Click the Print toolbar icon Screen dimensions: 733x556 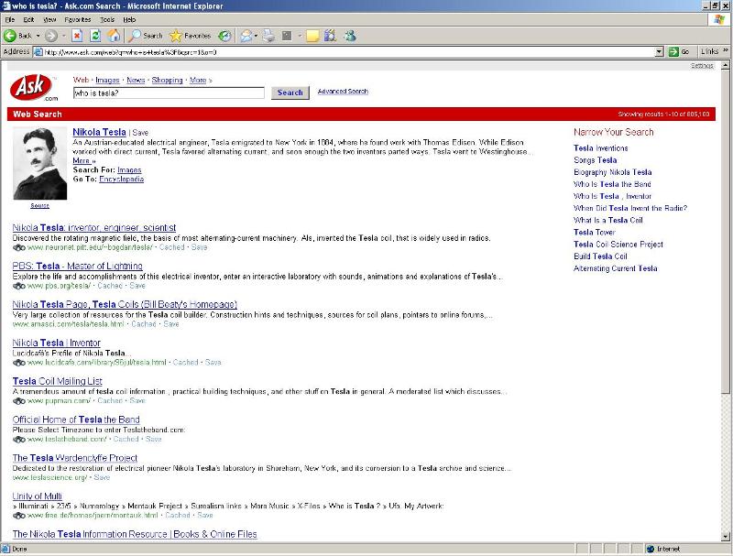(x=269, y=36)
